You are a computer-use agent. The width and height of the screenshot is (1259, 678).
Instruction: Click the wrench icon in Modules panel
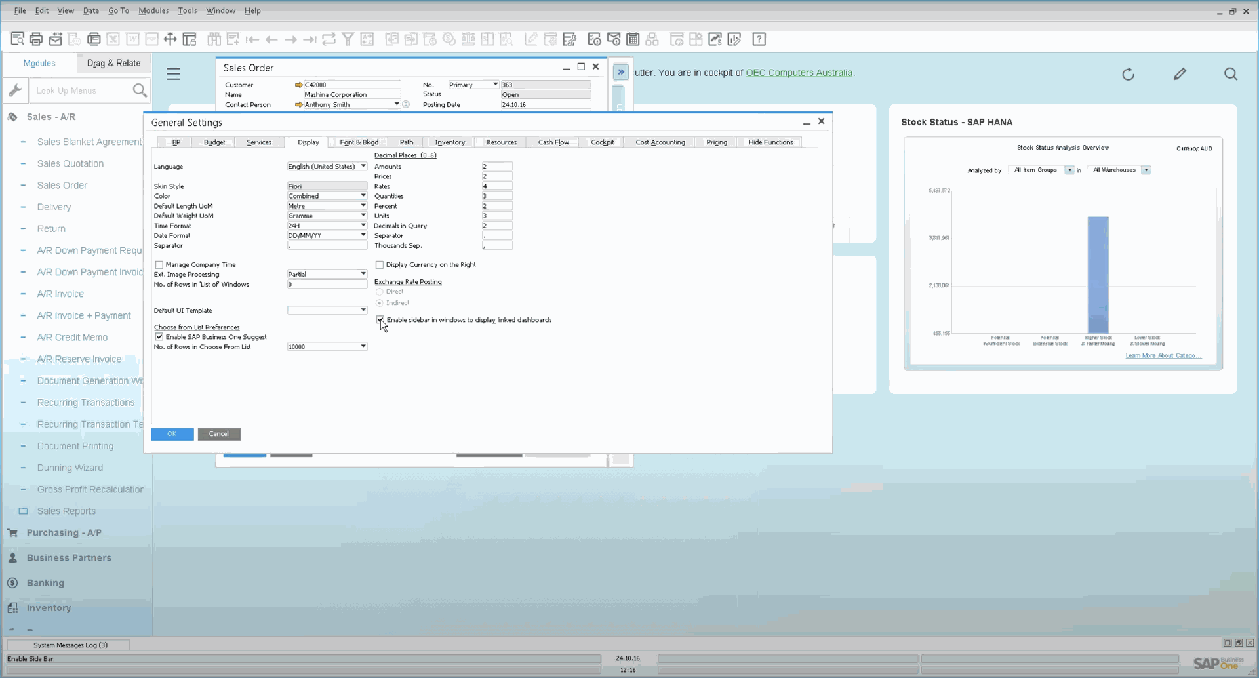[x=15, y=90]
